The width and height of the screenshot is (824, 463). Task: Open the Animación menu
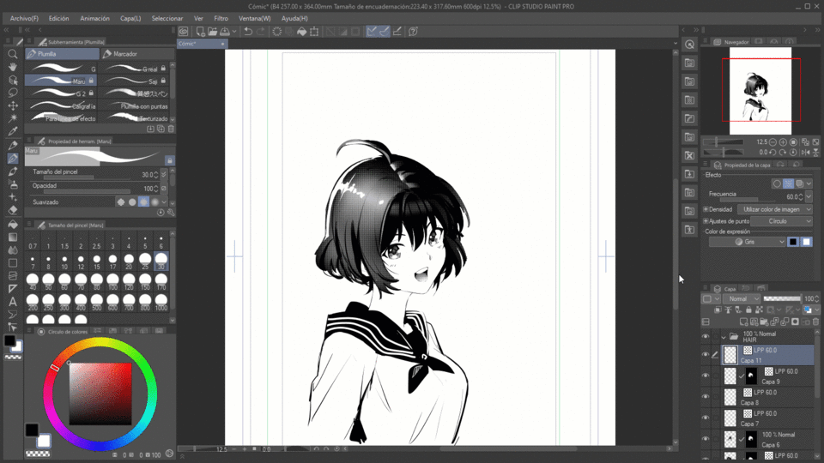[x=94, y=18]
